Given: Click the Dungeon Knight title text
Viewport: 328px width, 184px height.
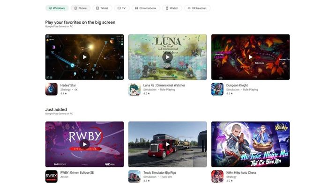Looking at the screenshot, I should coord(237,85).
